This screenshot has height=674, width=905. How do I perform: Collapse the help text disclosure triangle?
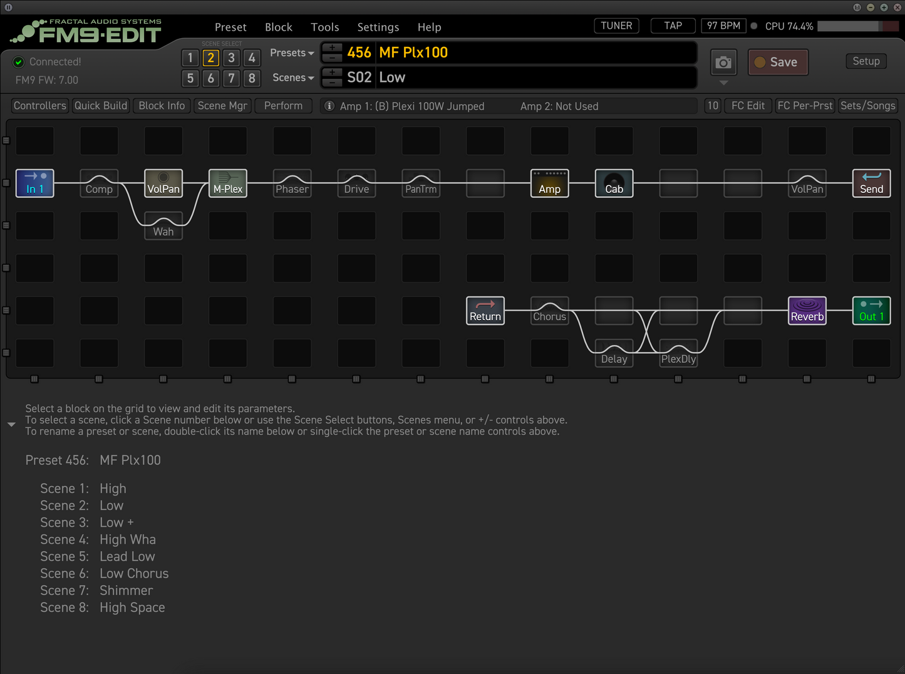pyautogui.click(x=11, y=425)
